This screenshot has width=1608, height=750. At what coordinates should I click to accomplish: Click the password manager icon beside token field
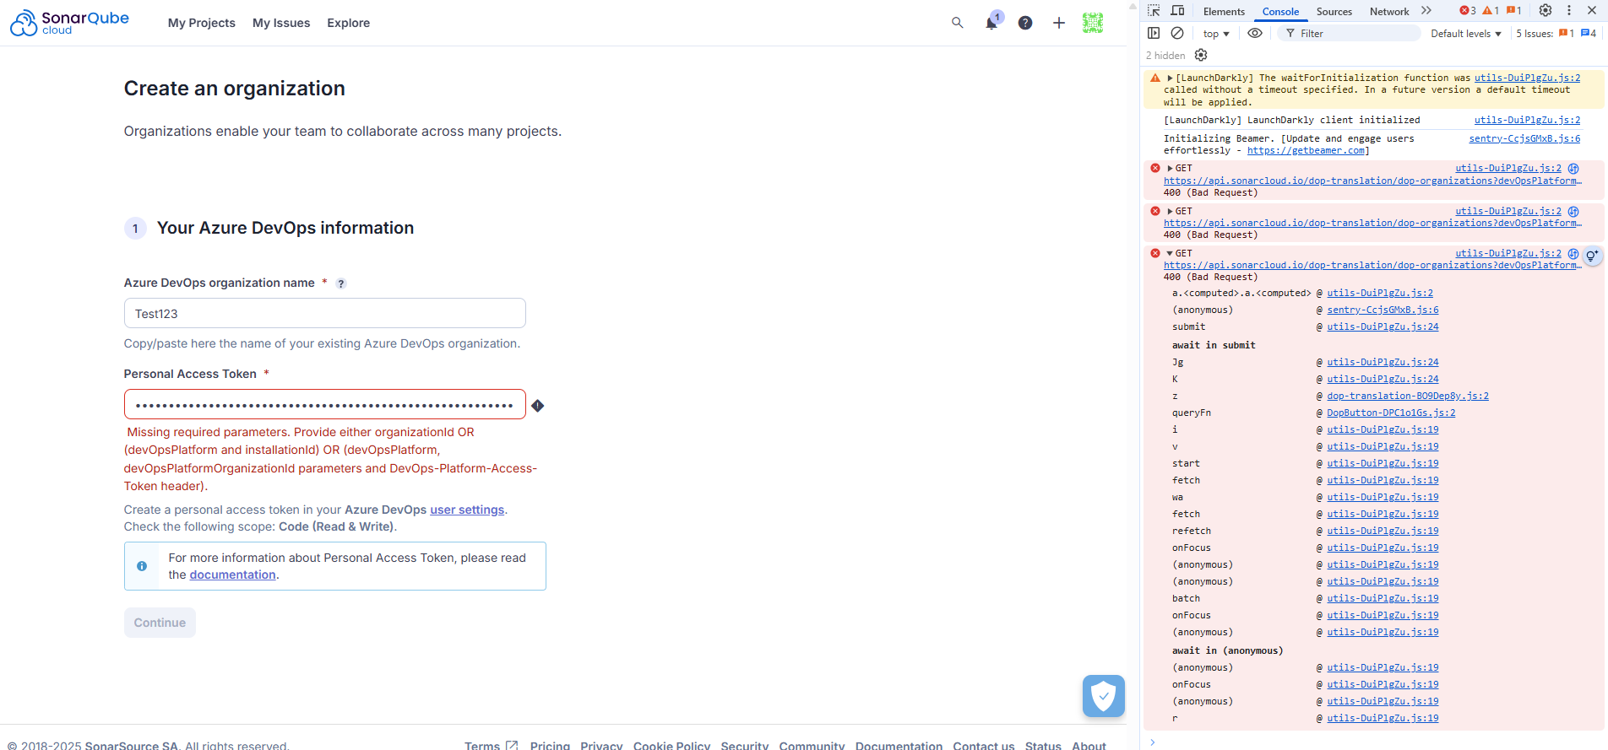538,406
